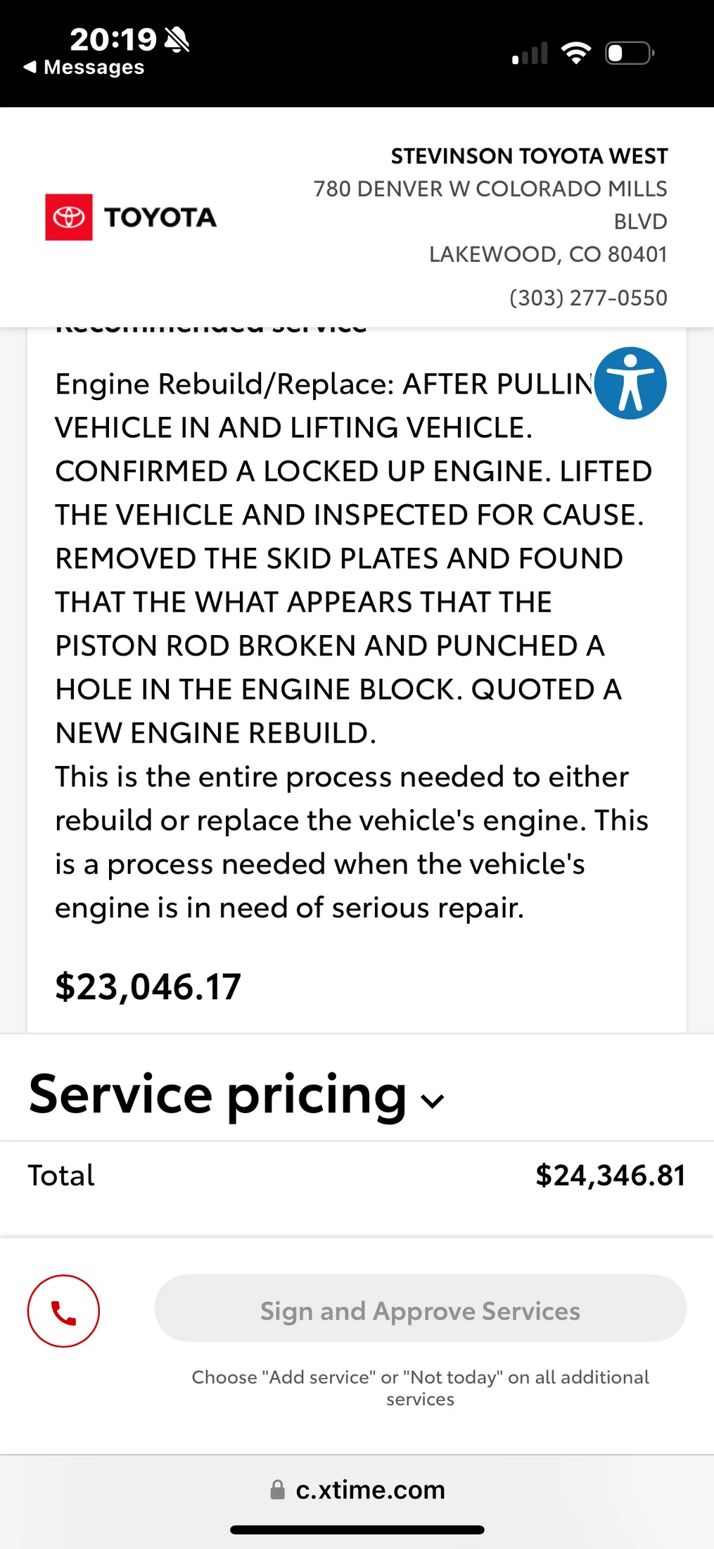Tap the battery indicator icon
This screenshot has height=1549, width=714.
(x=630, y=53)
